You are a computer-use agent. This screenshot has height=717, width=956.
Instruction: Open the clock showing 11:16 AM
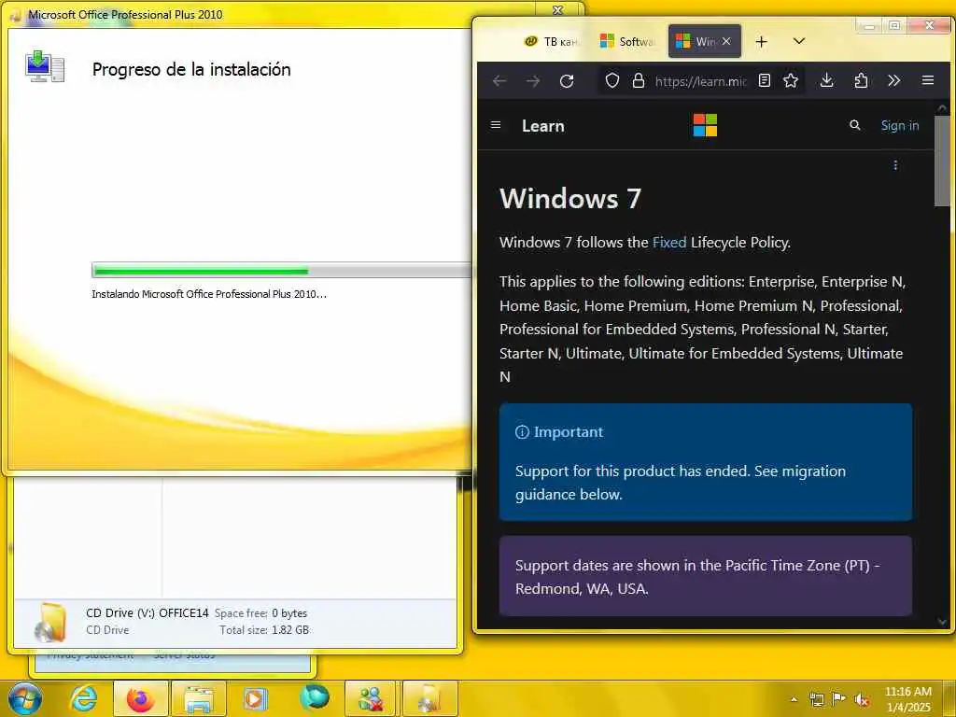click(x=907, y=699)
